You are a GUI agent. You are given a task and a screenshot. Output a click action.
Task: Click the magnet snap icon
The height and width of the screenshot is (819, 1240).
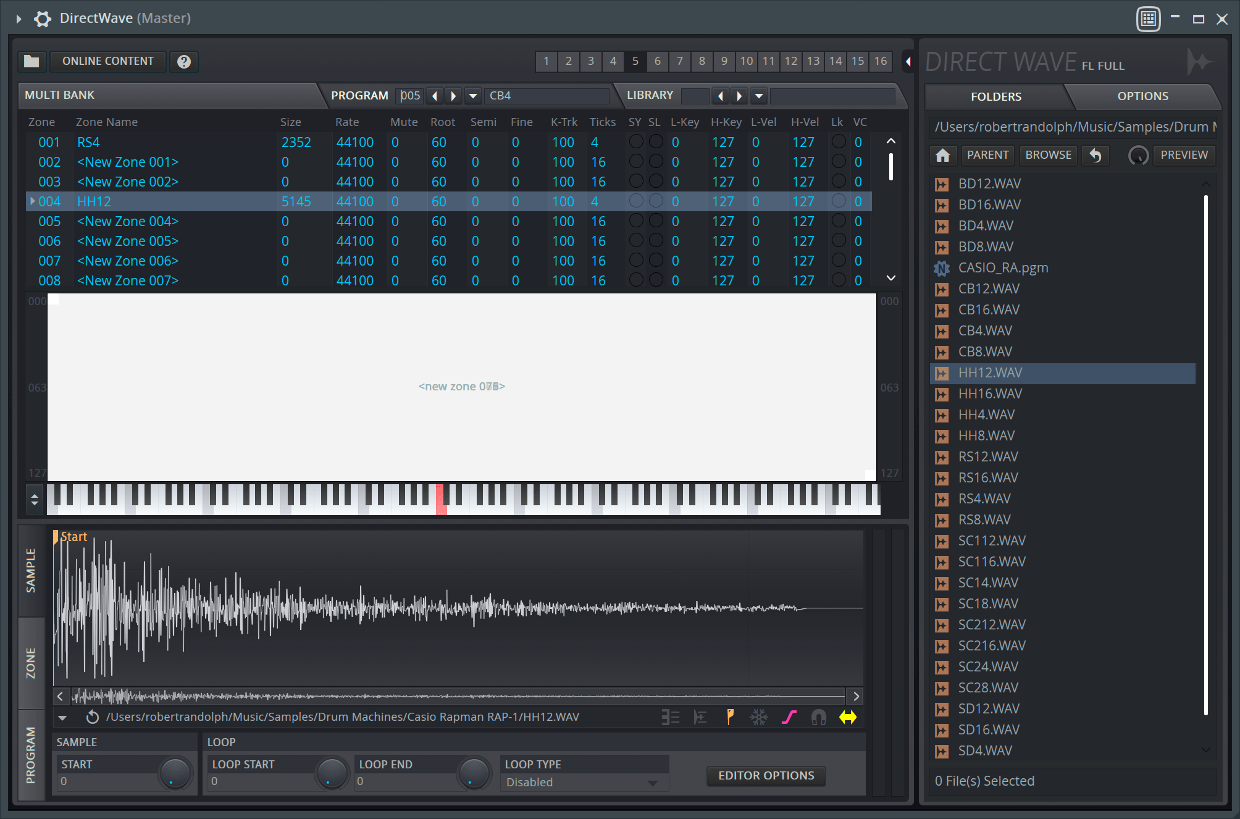(x=818, y=717)
